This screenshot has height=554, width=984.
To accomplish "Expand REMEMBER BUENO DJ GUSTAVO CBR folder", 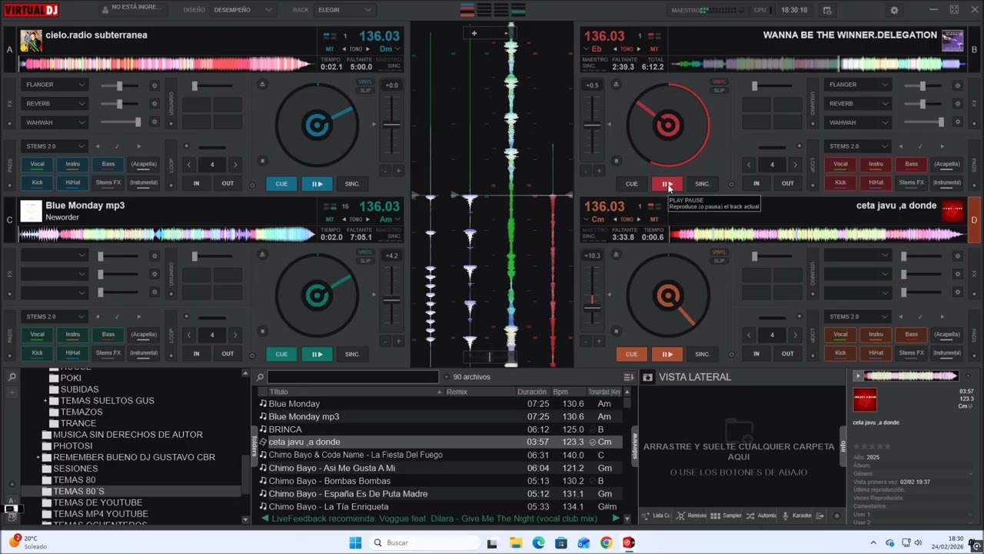I will (x=38, y=457).
